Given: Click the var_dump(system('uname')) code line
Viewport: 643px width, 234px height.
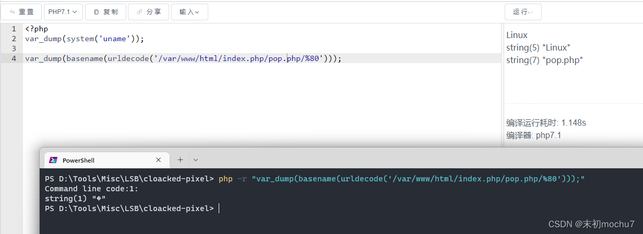Looking at the screenshot, I should [84, 39].
